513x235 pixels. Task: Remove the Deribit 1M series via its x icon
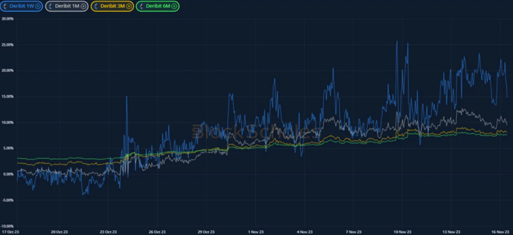83,6
